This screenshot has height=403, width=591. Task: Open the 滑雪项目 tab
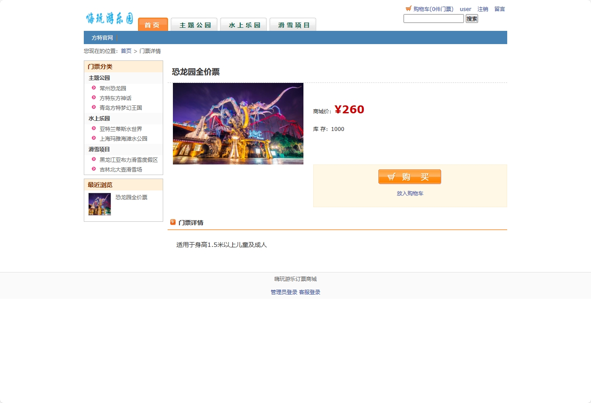(293, 24)
